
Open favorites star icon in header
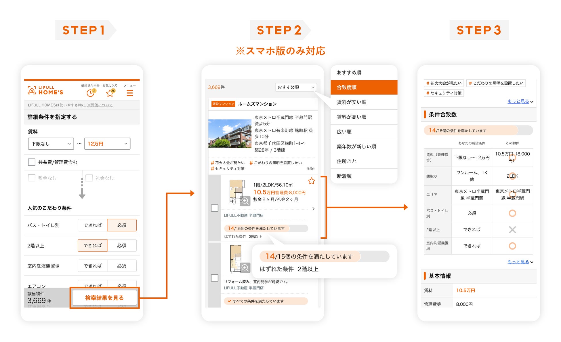tap(110, 93)
